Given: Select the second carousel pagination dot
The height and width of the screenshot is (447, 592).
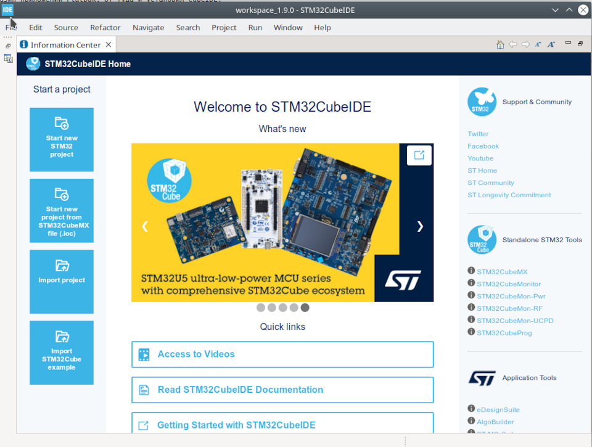Looking at the screenshot, I should click(x=271, y=307).
